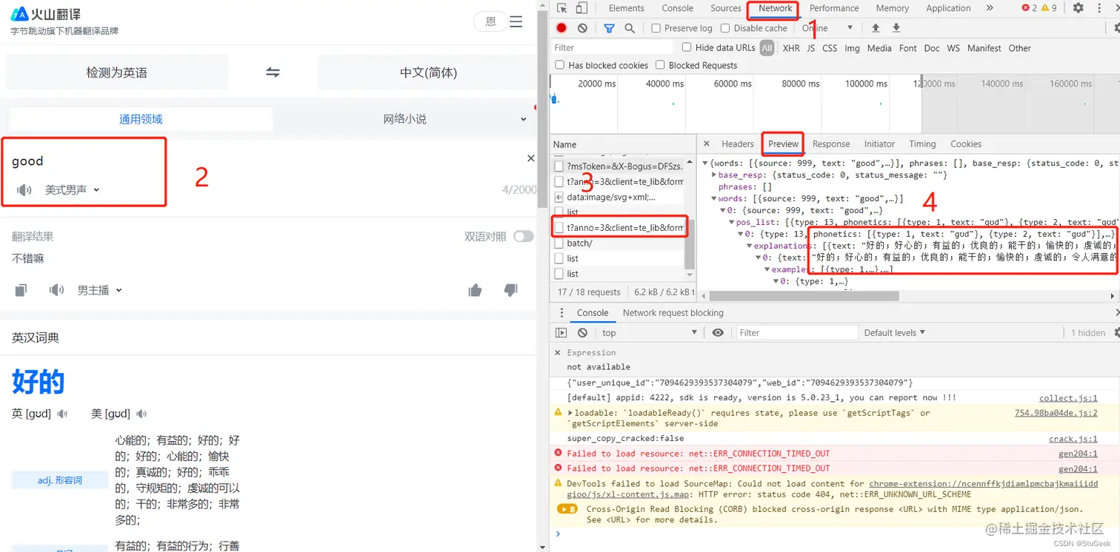The height and width of the screenshot is (552, 1120).
Task: Switch to the Sources tab
Action: (726, 8)
